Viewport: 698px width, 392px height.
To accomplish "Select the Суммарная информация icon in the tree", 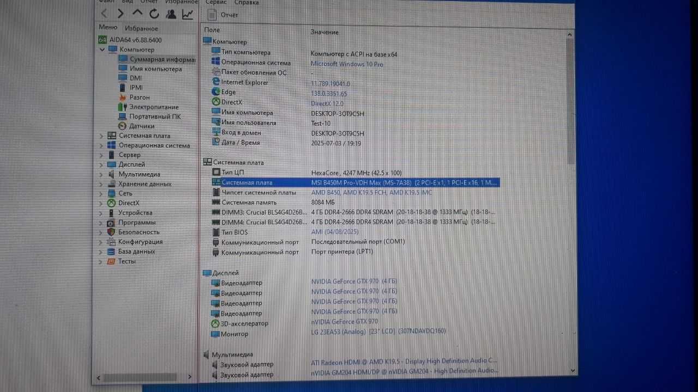I will [x=122, y=59].
